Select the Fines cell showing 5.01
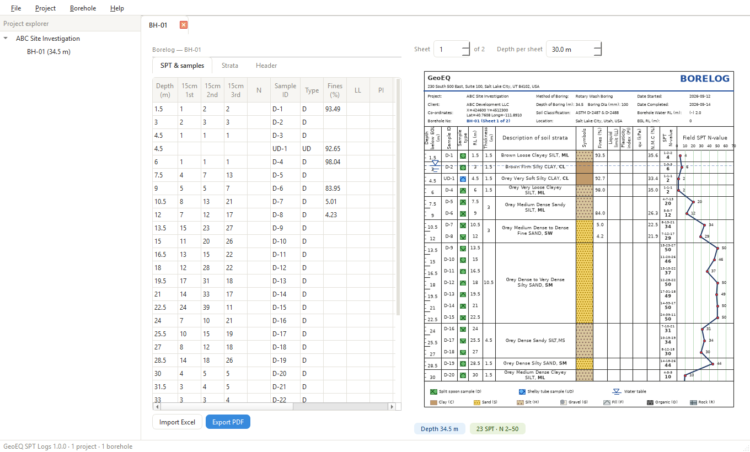 [335, 202]
